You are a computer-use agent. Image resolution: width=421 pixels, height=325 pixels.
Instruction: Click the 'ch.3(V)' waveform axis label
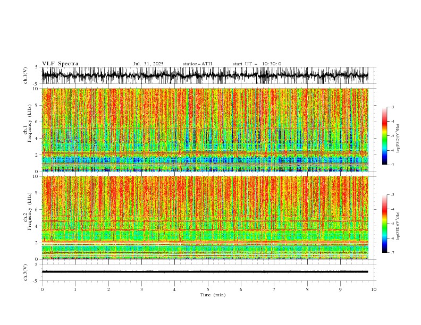(x=26, y=272)
